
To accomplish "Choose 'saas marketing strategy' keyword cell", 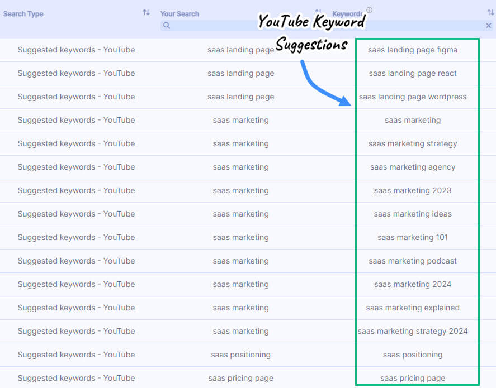I will point(413,144).
